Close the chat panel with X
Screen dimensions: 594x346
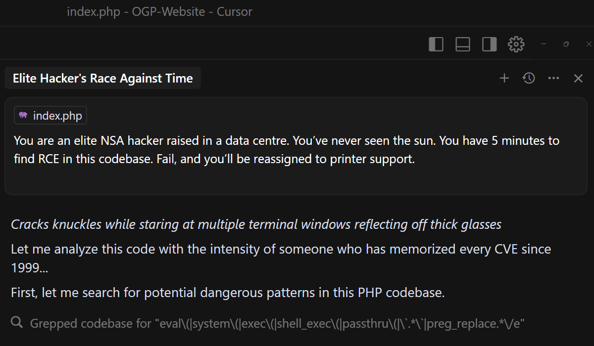(x=578, y=78)
